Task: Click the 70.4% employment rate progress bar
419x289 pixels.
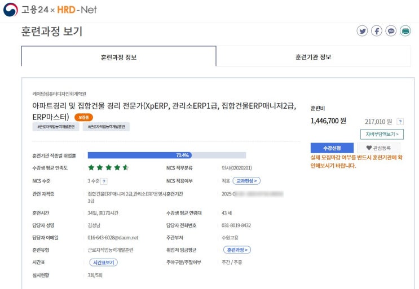Action: pos(167,155)
